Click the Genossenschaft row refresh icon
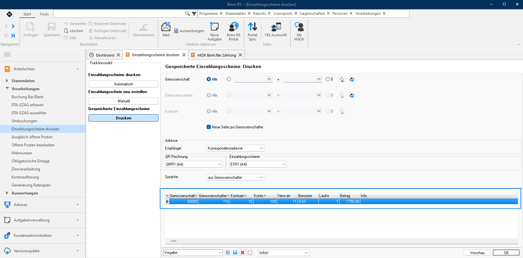This screenshot has height=258, width=523. tap(352, 79)
